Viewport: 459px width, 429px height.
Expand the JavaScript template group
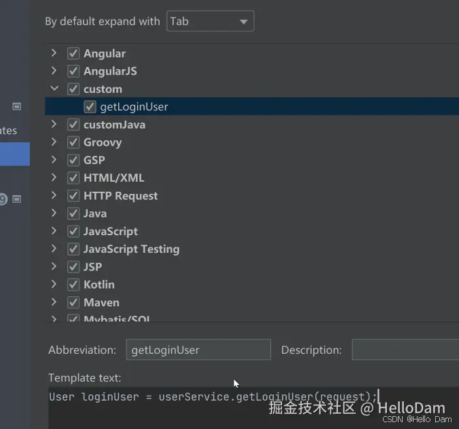pyautogui.click(x=54, y=231)
